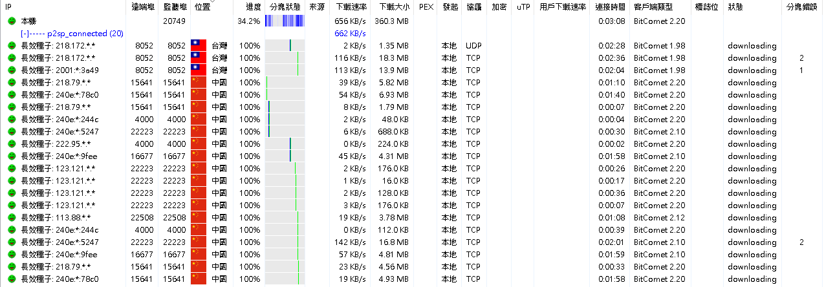Select peer '長效種子: 2001:*:3a49'

(60, 70)
